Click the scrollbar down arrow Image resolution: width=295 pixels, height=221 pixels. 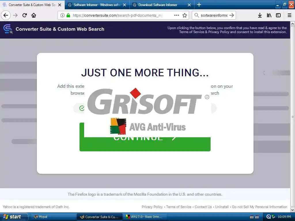coord(293,210)
